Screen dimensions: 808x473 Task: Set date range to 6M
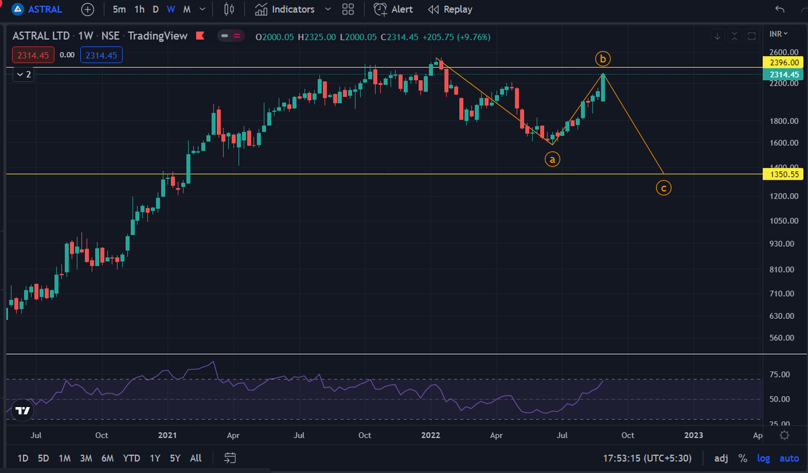[x=107, y=458]
